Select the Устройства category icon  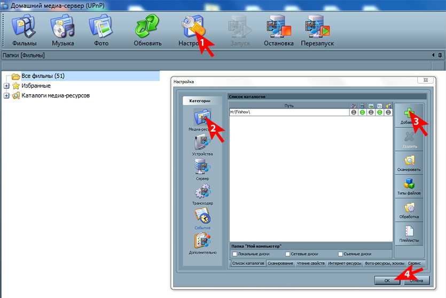click(x=202, y=144)
